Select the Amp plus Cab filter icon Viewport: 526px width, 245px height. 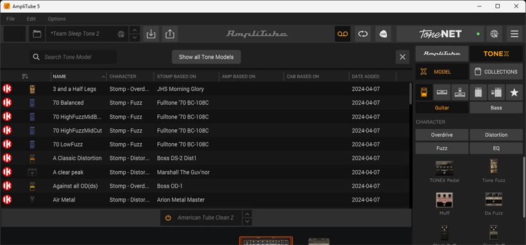[x=478, y=92]
